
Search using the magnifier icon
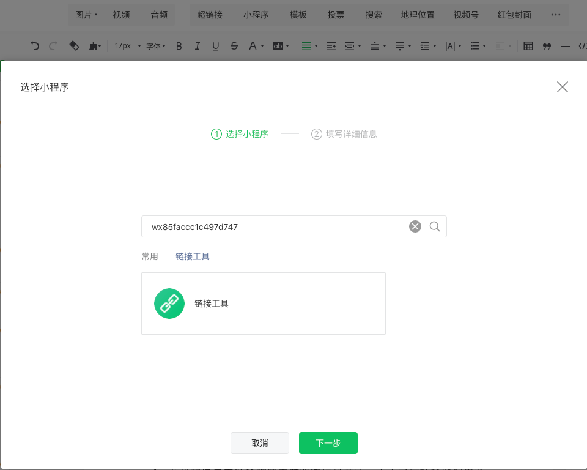[435, 226]
